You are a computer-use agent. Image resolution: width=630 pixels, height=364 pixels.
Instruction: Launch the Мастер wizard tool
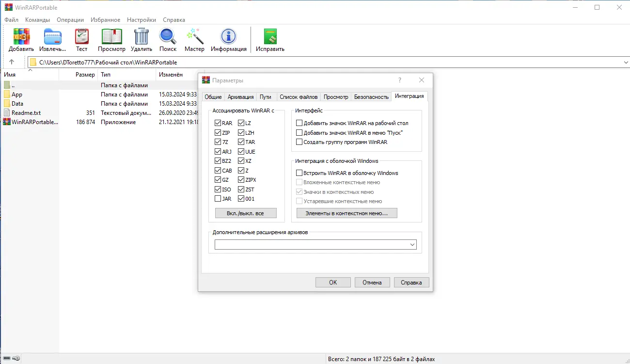click(194, 36)
